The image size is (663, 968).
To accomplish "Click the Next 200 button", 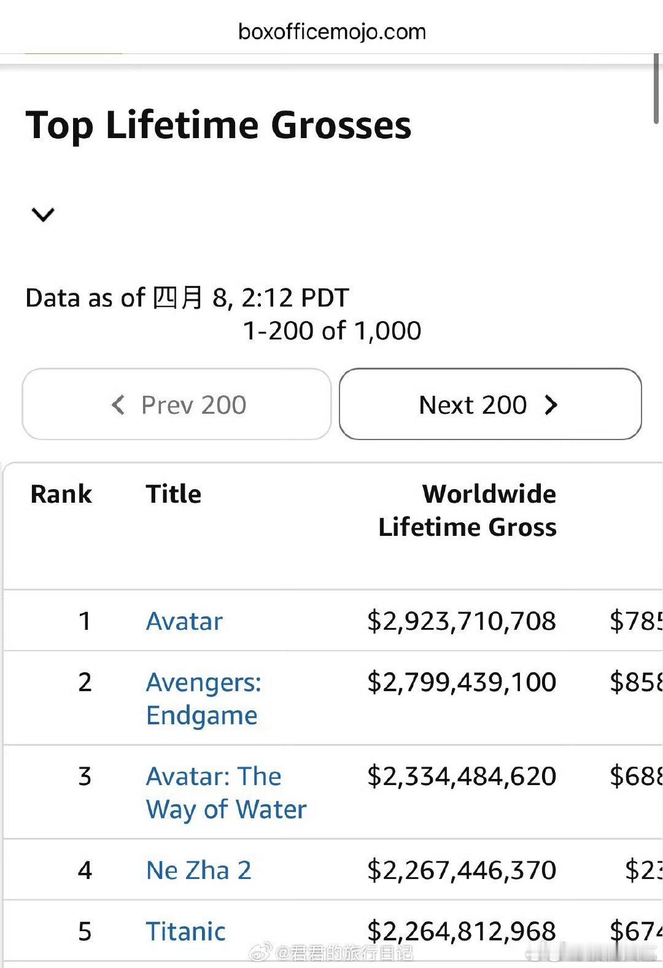I will coord(490,405).
